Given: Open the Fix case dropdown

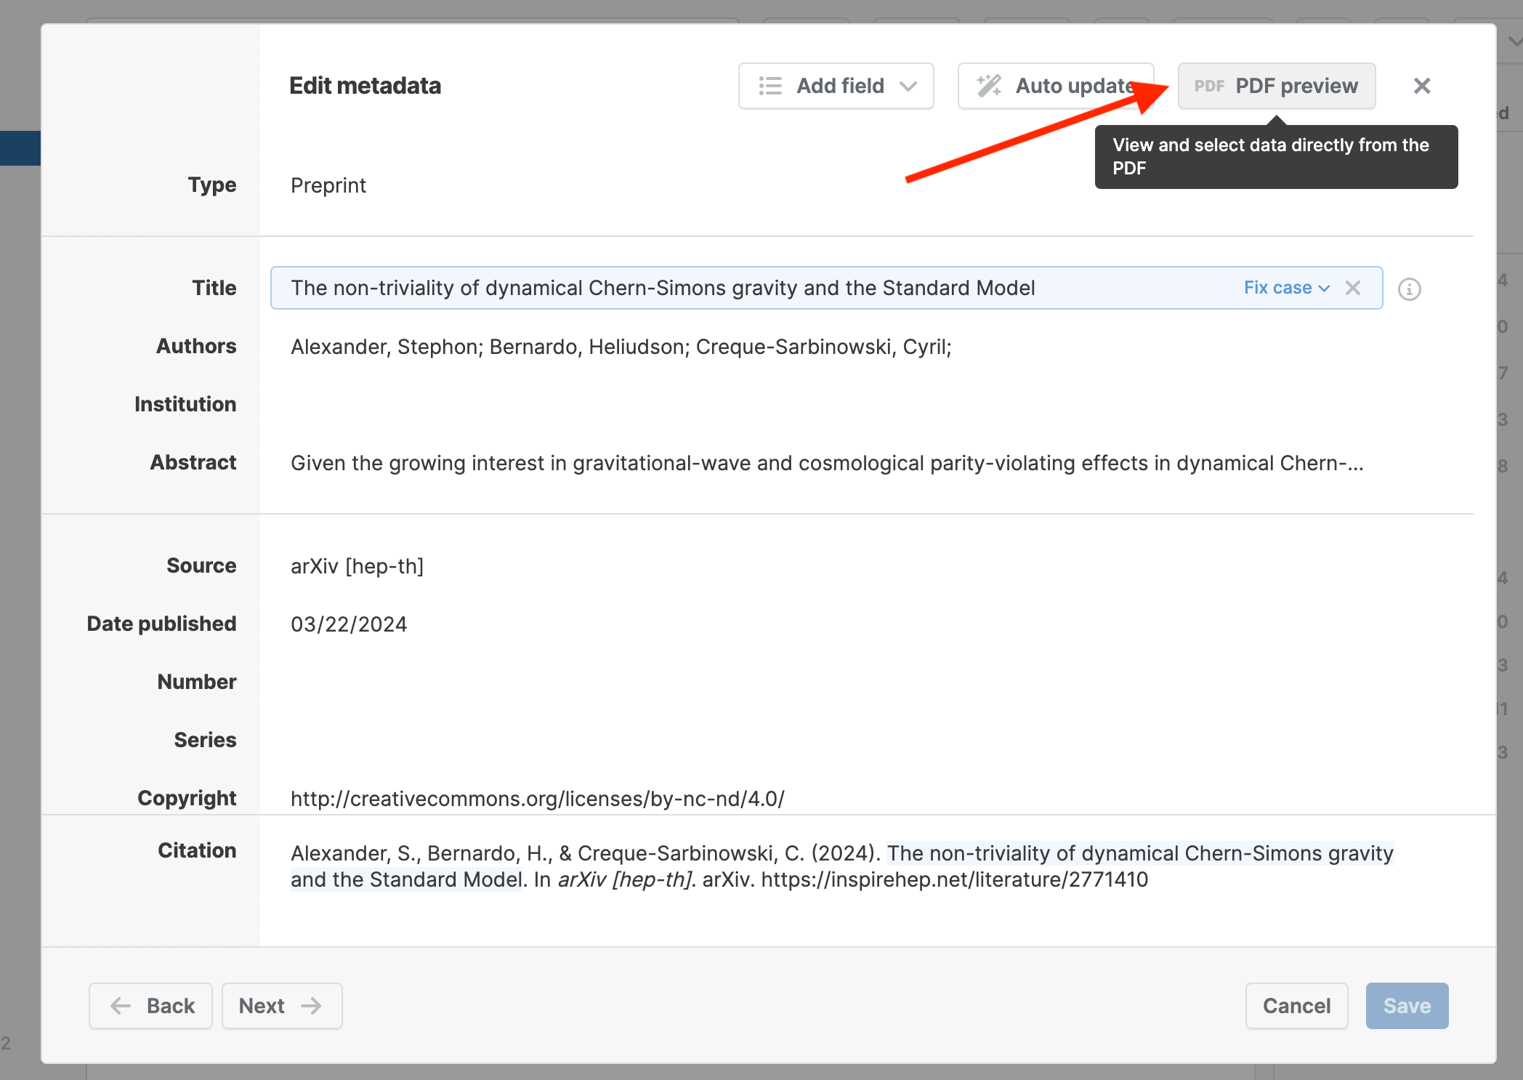Looking at the screenshot, I should (x=1287, y=288).
